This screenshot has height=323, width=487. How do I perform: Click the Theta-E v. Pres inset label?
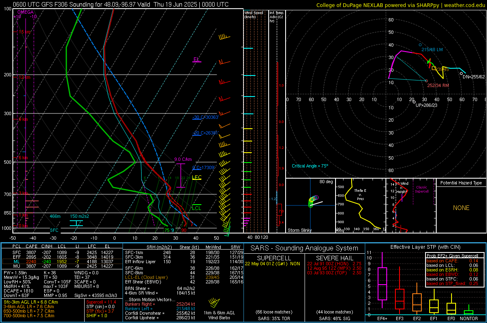click(x=360, y=194)
